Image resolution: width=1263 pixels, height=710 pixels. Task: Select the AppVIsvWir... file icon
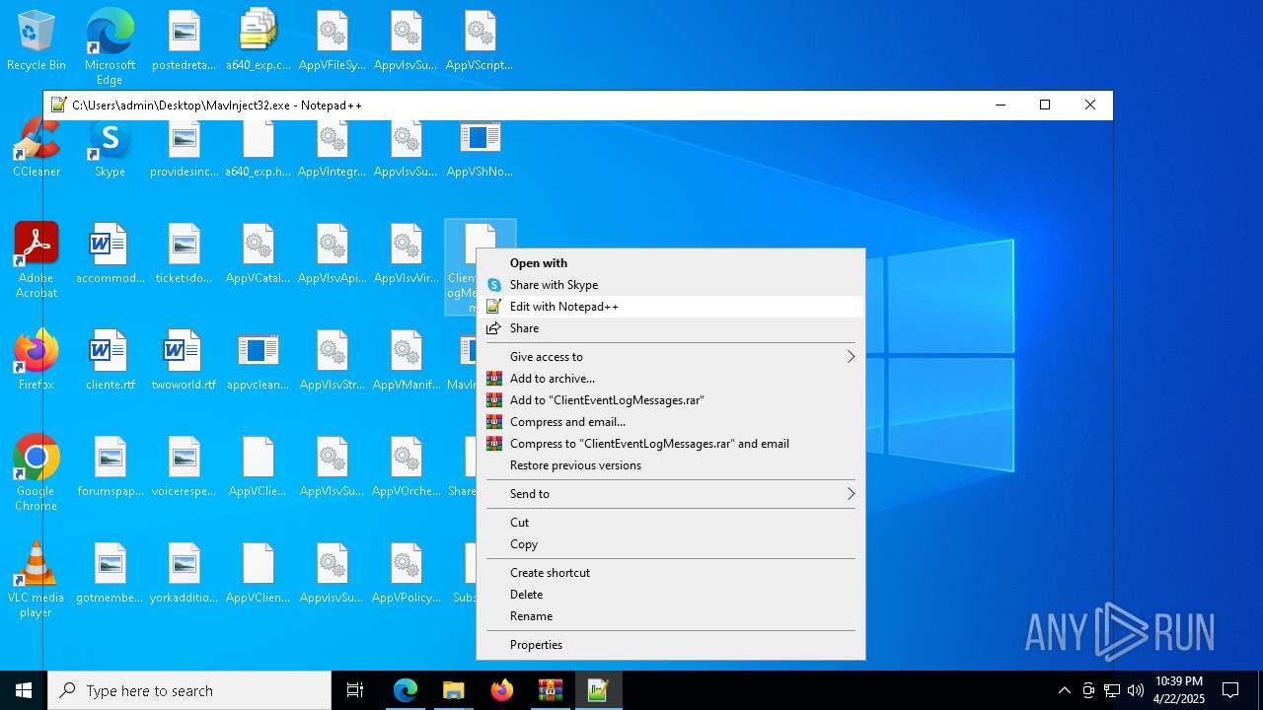click(407, 254)
